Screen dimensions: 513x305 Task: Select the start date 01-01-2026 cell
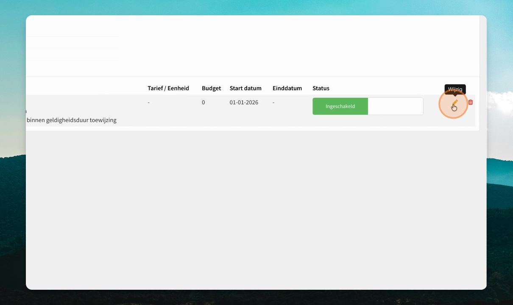pyautogui.click(x=244, y=103)
